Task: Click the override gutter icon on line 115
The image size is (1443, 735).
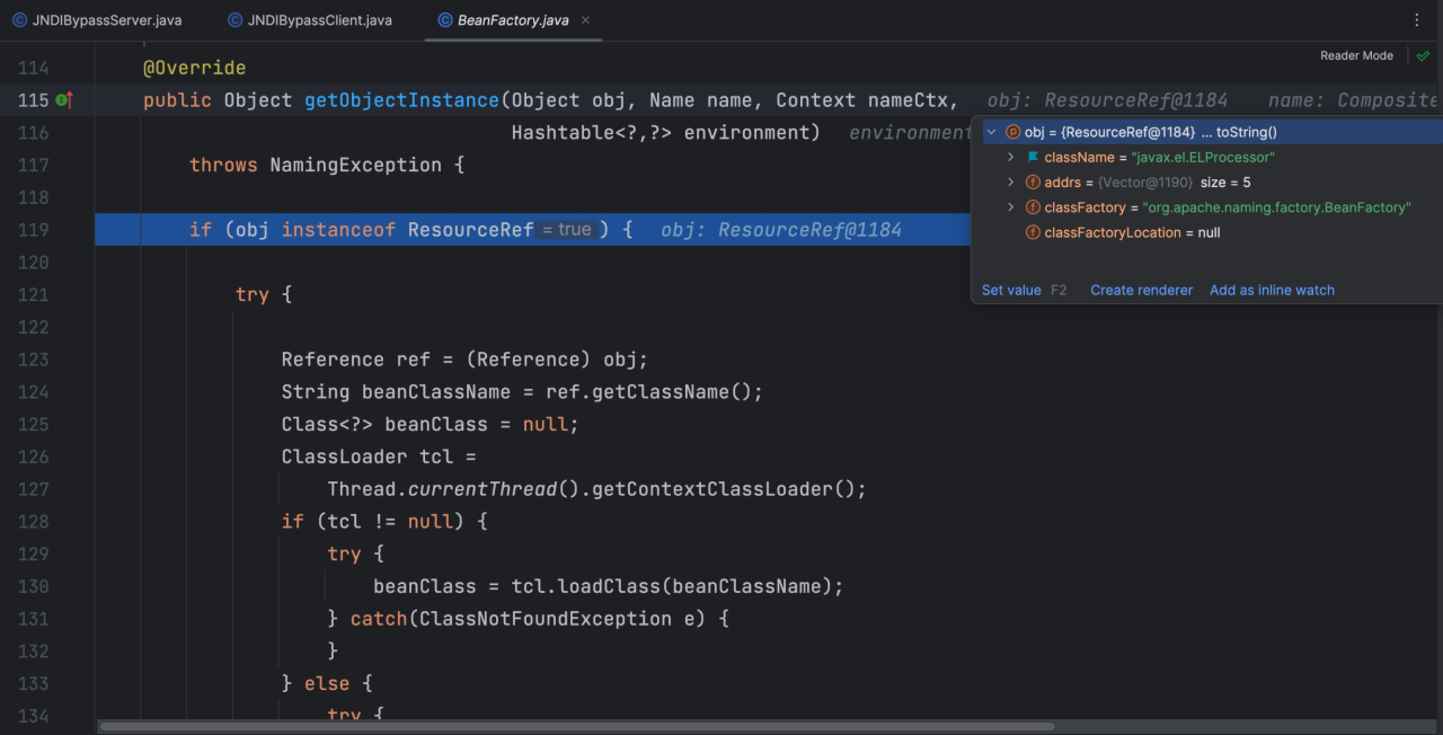Action: (x=64, y=100)
